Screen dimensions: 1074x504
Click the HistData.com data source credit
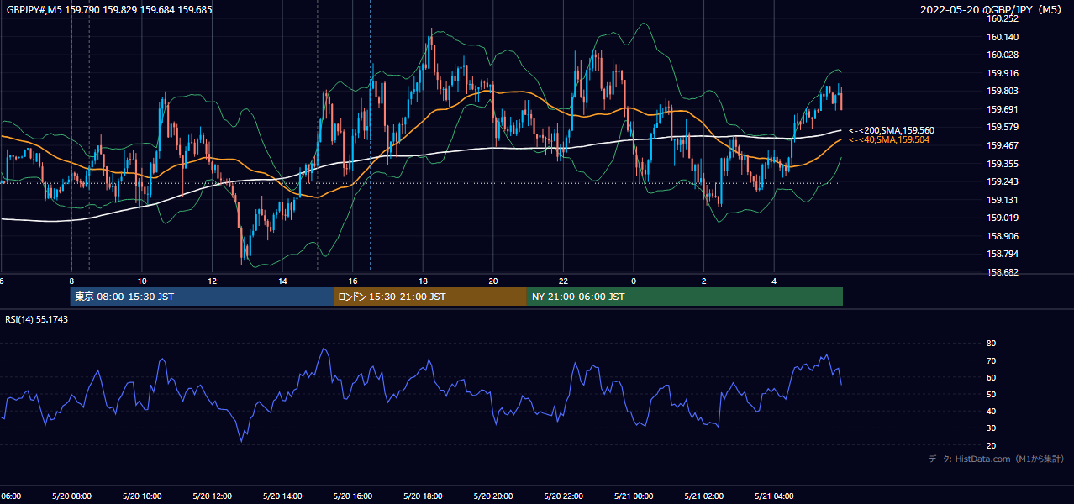pos(996,459)
